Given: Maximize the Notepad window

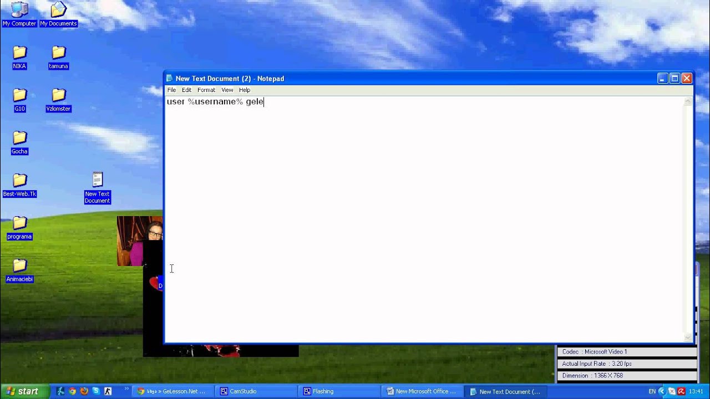Looking at the screenshot, I should click(674, 78).
